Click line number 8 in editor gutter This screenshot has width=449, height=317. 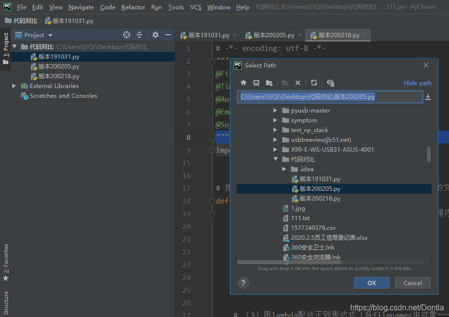[x=188, y=137]
